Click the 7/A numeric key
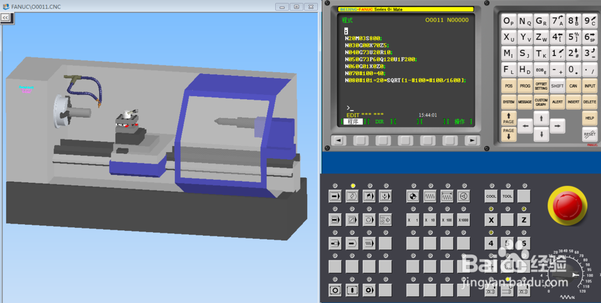 pos(557,22)
